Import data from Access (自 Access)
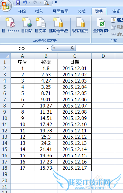Screen dimensions: 123x193 [x=10, y=25]
